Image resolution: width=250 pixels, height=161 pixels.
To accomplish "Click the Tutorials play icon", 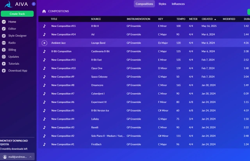I will [x=4, y=64].
